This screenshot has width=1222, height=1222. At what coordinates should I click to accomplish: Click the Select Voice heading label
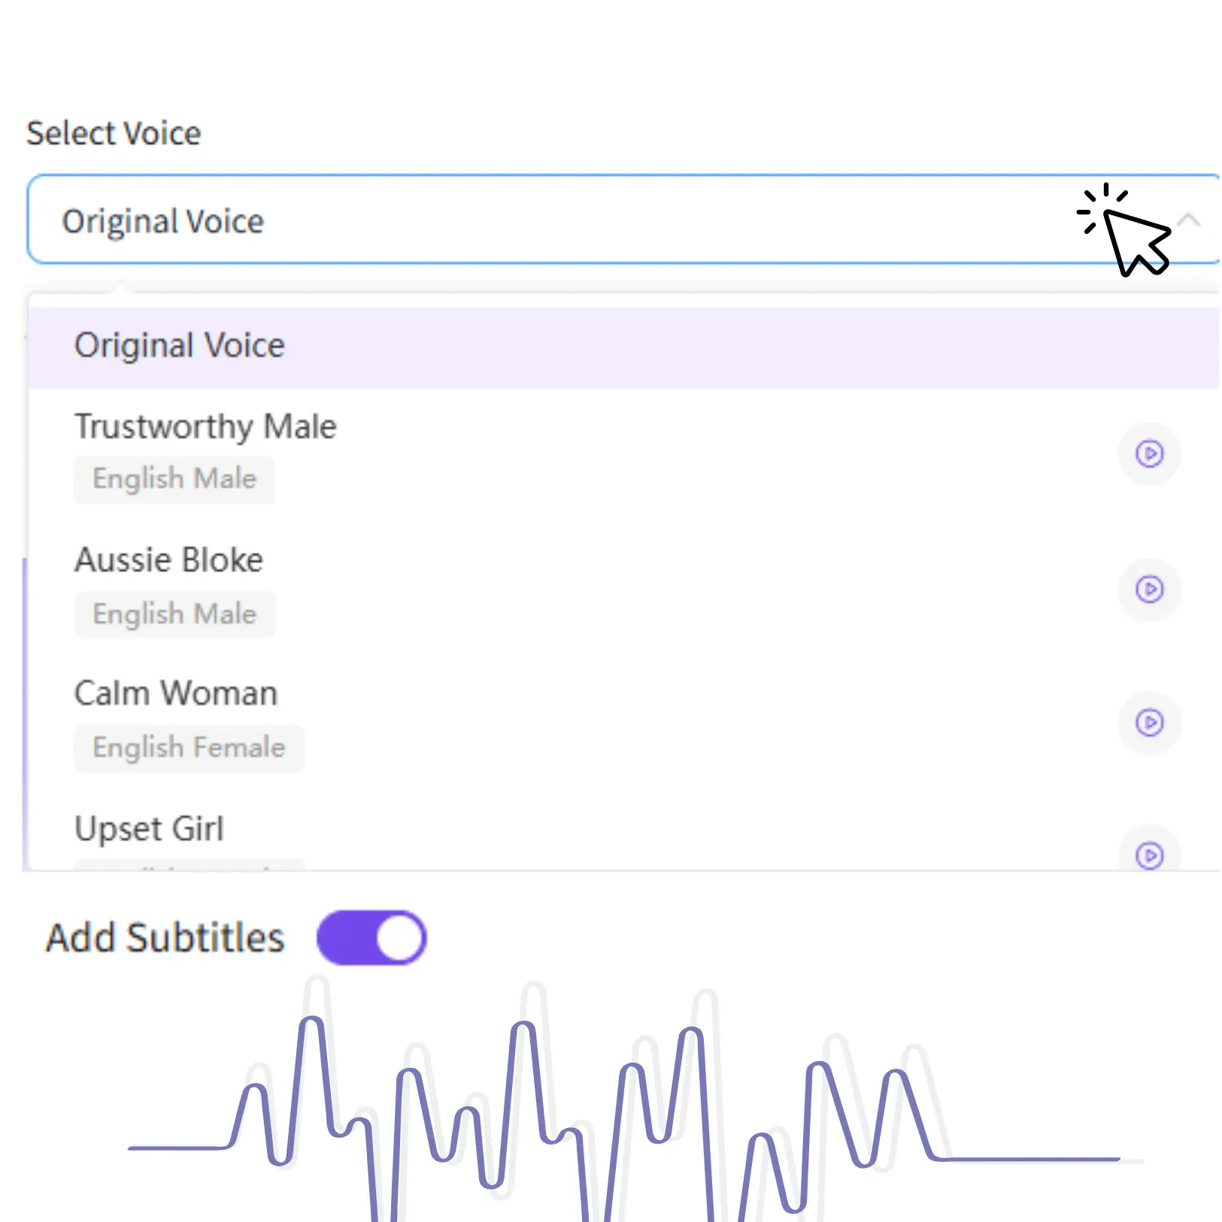click(114, 134)
